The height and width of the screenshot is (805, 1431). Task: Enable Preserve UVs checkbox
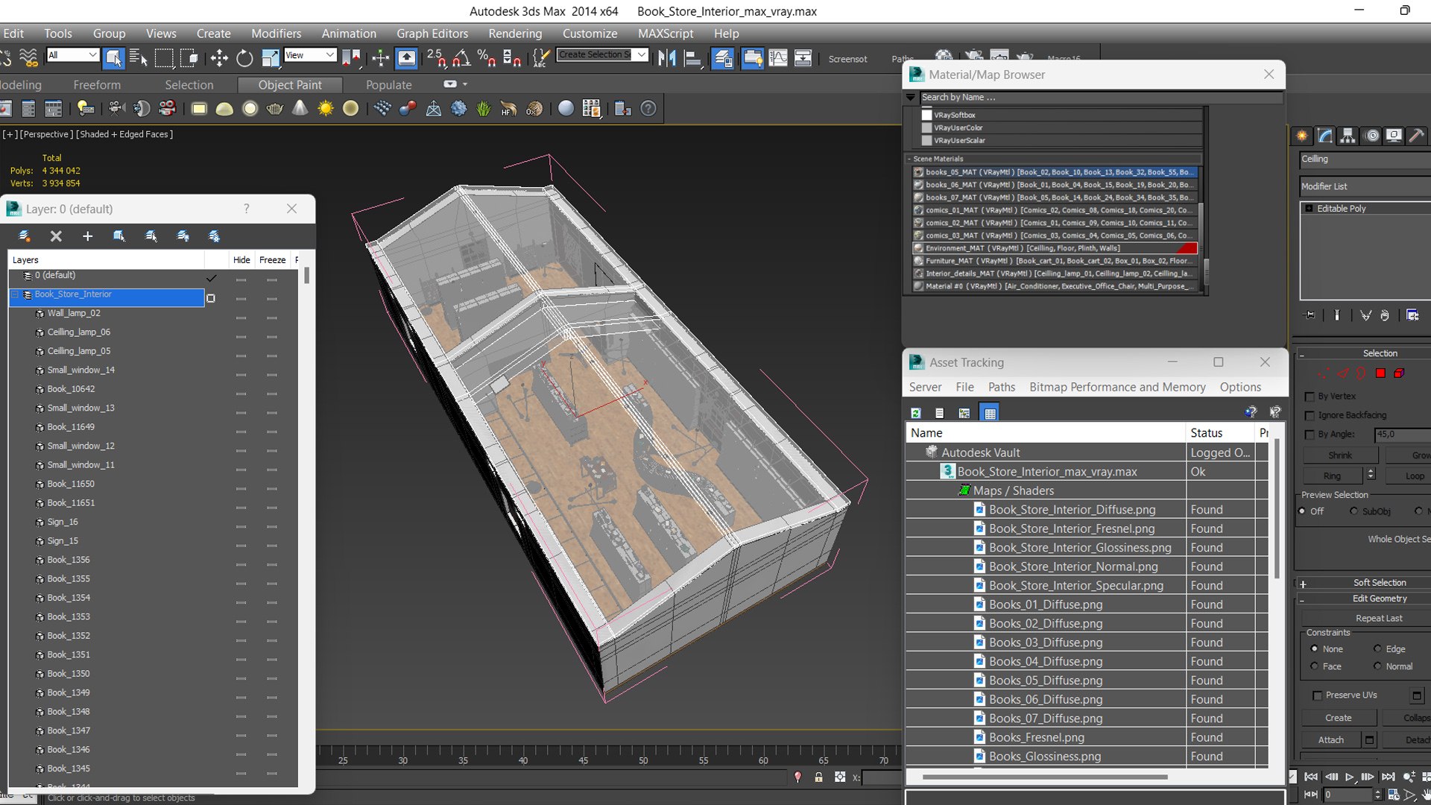(1317, 695)
